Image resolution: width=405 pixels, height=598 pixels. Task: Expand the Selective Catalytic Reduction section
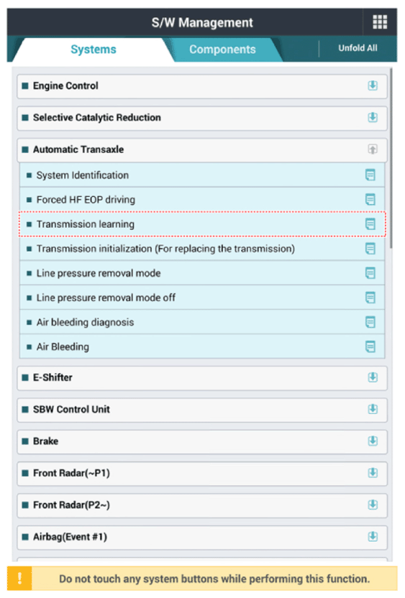point(373,117)
